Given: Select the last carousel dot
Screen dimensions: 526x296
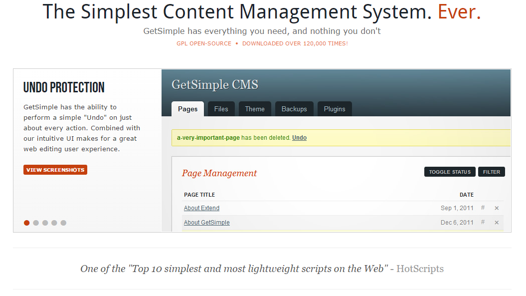Looking at the screenshot, I should point(63,223).
